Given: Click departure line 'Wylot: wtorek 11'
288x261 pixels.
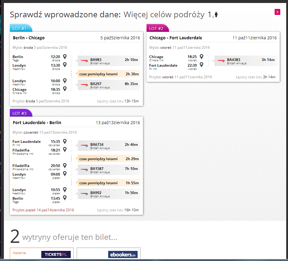Looking at the screenshot, I should [x=180, y=47].
